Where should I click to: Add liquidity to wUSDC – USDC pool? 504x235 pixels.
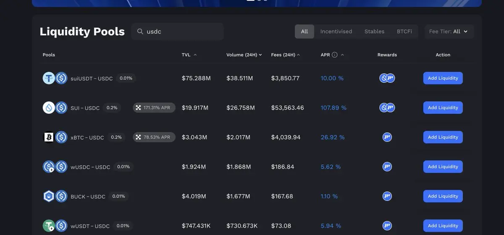[x=443, y=167]
